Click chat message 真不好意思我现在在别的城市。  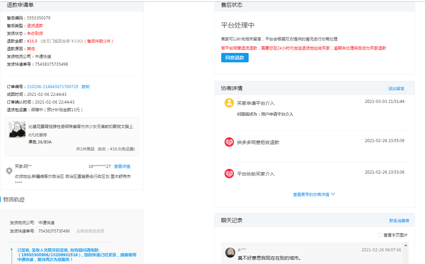[269, 258]
